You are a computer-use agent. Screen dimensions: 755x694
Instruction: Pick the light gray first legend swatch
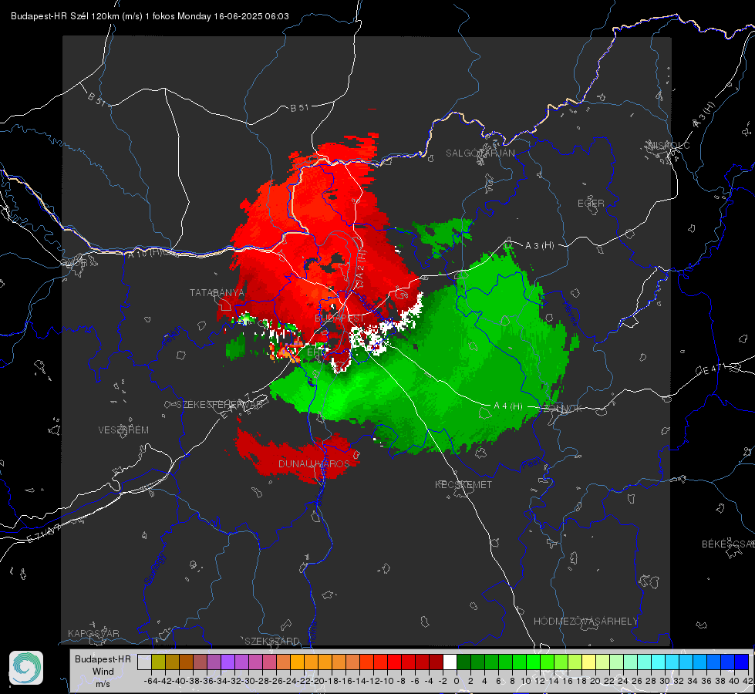144,662
